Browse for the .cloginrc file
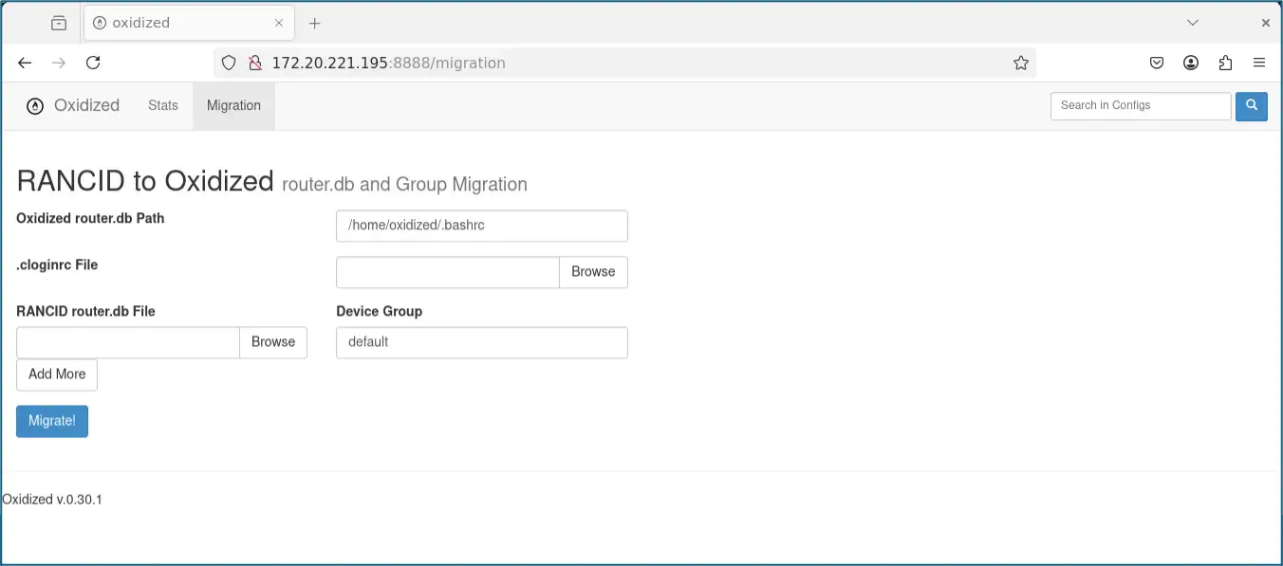 point(593,272)
